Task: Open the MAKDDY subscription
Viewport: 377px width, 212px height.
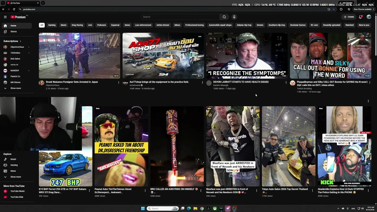Action: 15,71
